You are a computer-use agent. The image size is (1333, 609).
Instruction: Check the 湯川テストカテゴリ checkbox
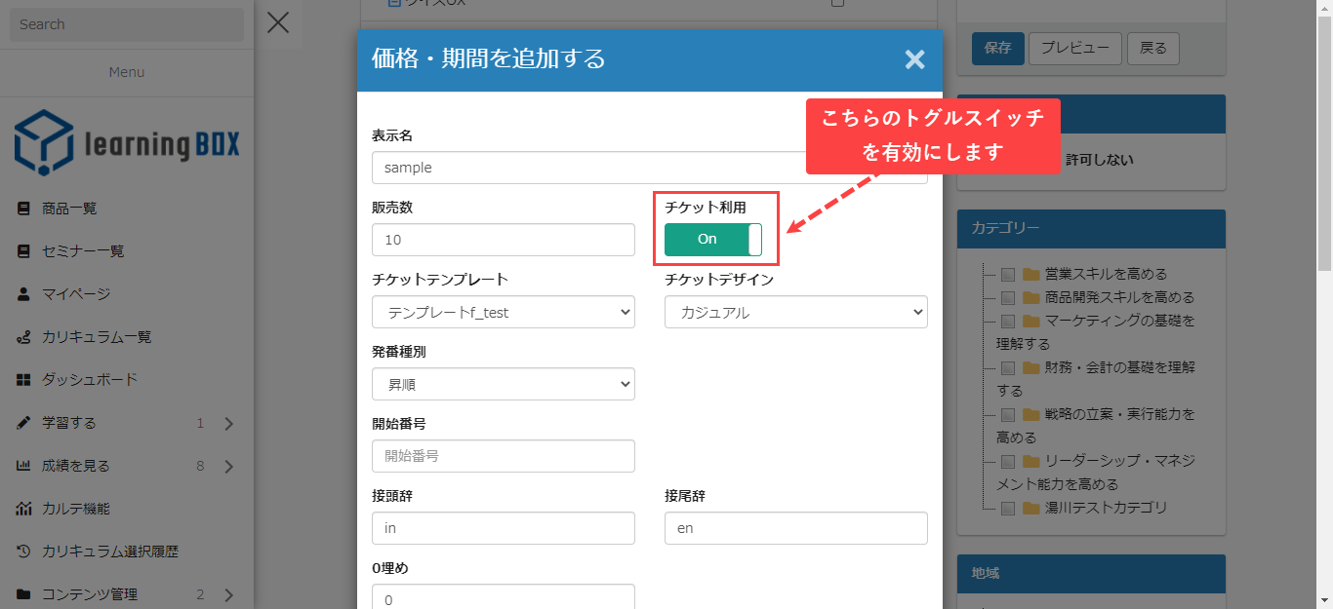click(1008, 508)
